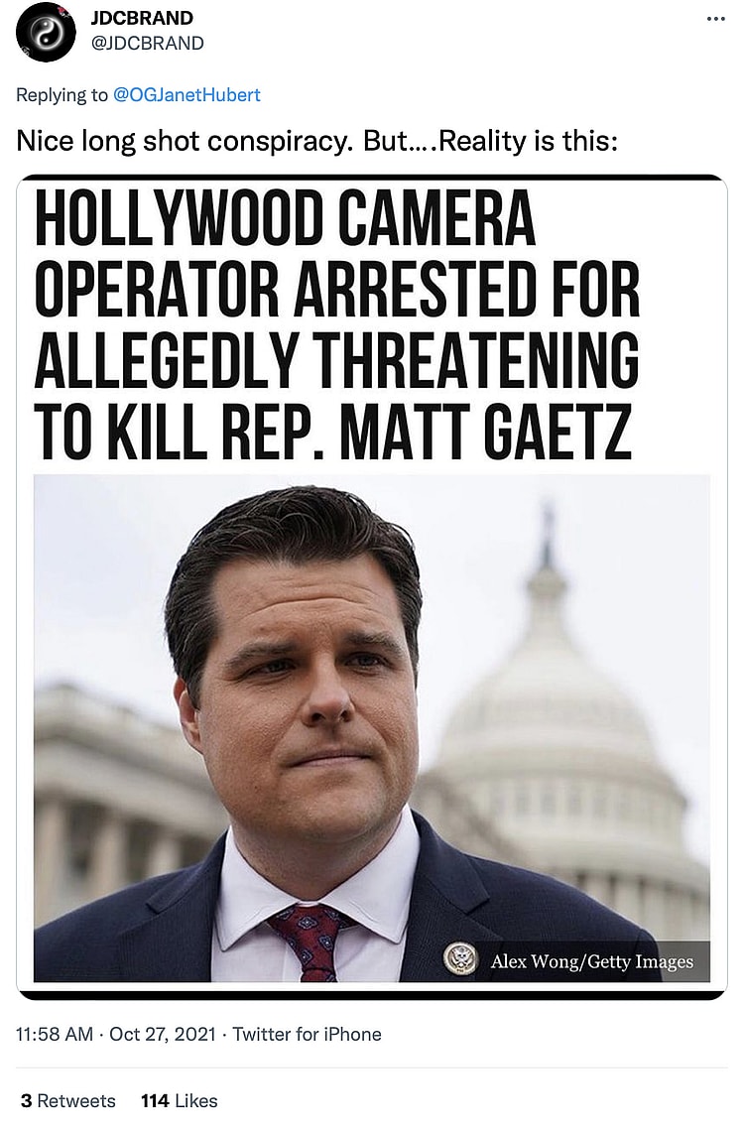Open the photo of man in navy suit
This screenshot has height=1130, width=744.
[372, 728]
